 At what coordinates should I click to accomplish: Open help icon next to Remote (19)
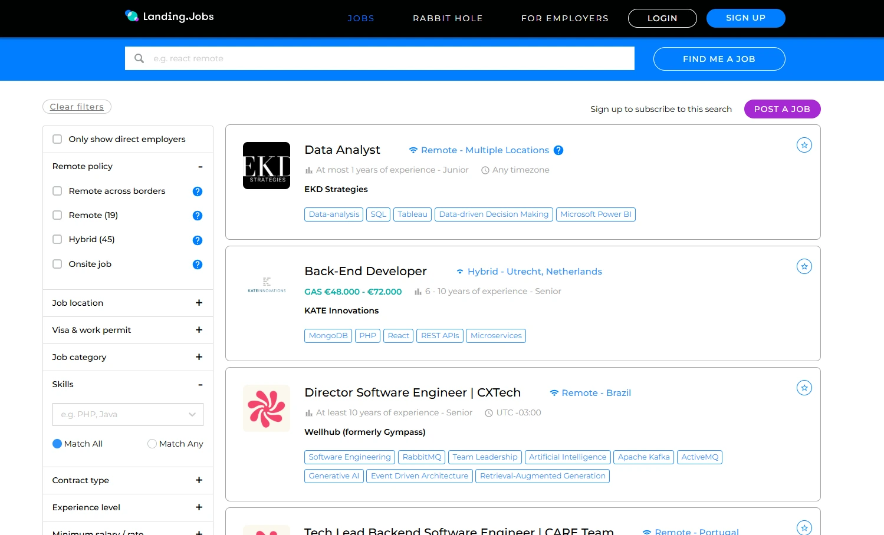(198, 216)
